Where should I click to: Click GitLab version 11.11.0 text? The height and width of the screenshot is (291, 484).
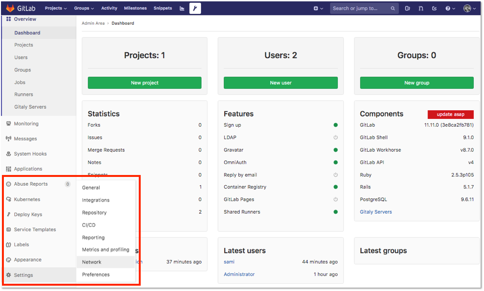tap(449, 125)
